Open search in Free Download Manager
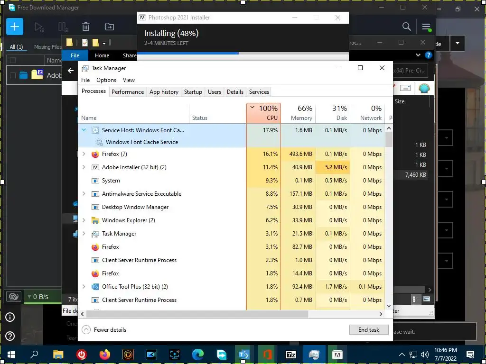The height and width of the screenshot is (364, 486). tap(406, 27)
